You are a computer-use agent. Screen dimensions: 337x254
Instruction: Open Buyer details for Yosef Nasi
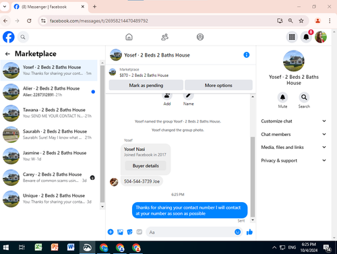[146, 166]
